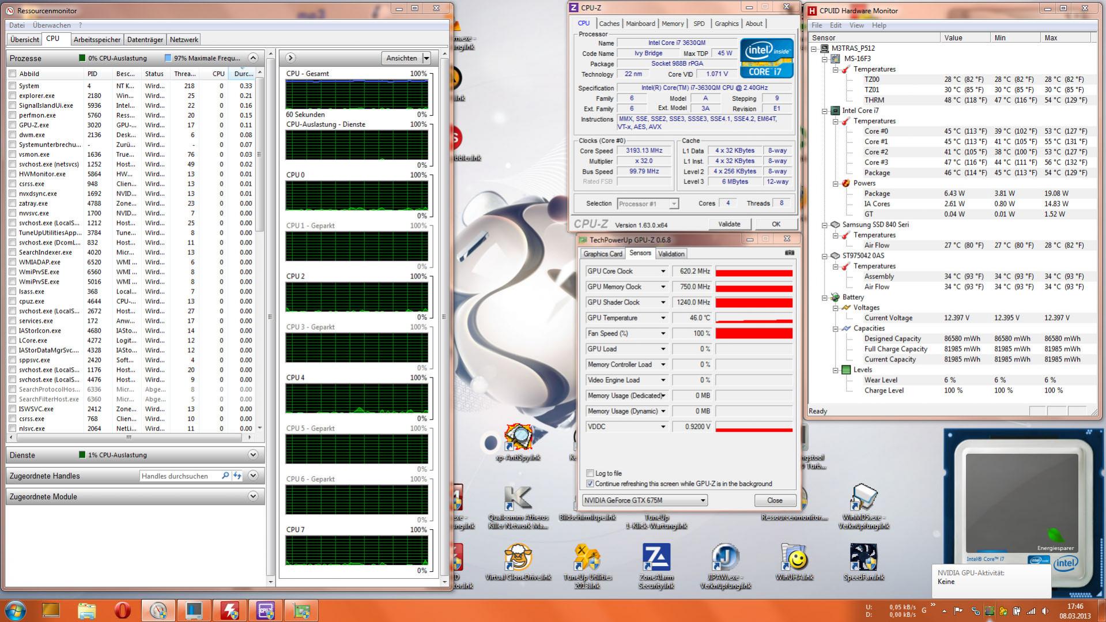This screenshot has height=622, width=1106.
Task: Open WinMD5.exe desktop shortcut
Action: click(863, 506)
